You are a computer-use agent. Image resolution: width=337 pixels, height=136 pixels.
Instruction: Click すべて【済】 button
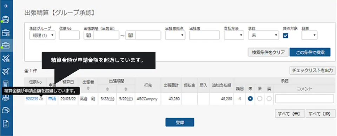(x=321, y=113)
